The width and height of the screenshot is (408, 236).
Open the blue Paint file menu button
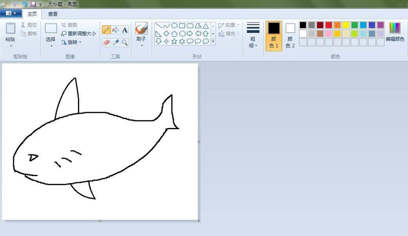[x=11, y=13]
